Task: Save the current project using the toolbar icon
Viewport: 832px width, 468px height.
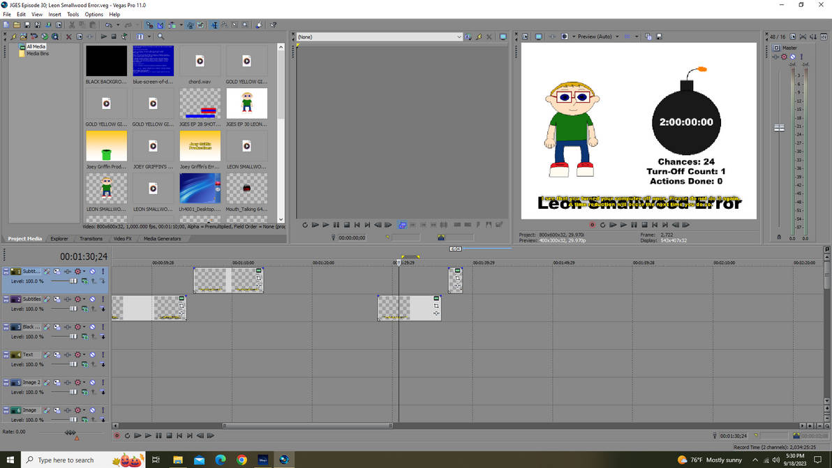Action: (x=28, y=24)
